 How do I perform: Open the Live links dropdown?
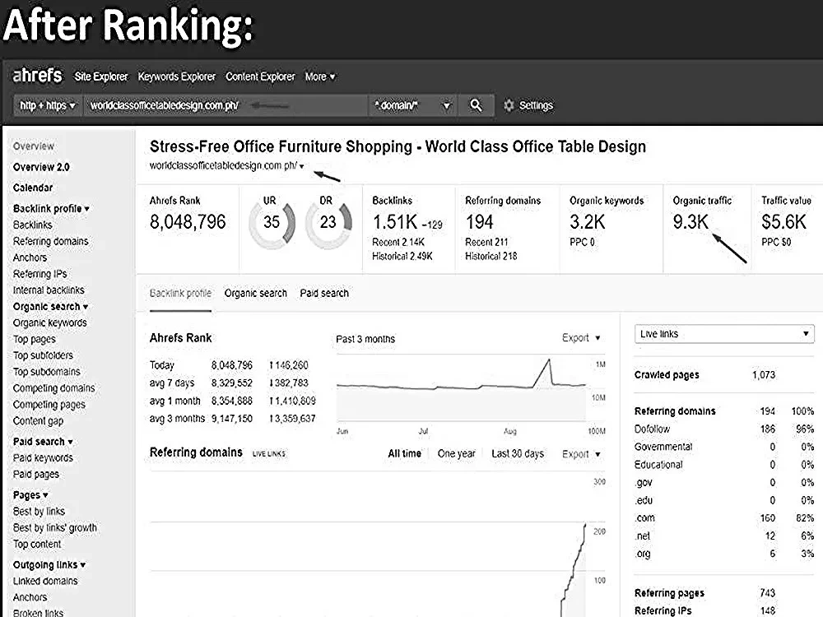[x=724, y=334]
